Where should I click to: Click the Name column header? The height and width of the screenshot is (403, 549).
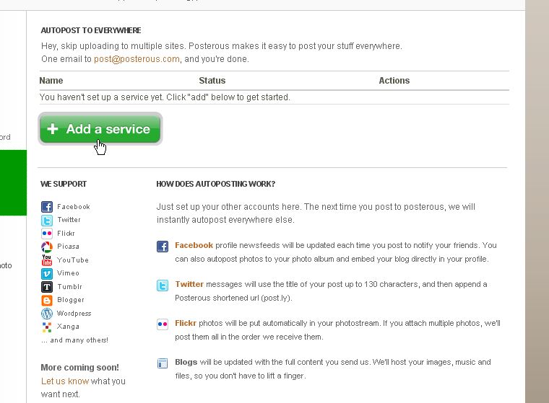(x=51, y=81)
